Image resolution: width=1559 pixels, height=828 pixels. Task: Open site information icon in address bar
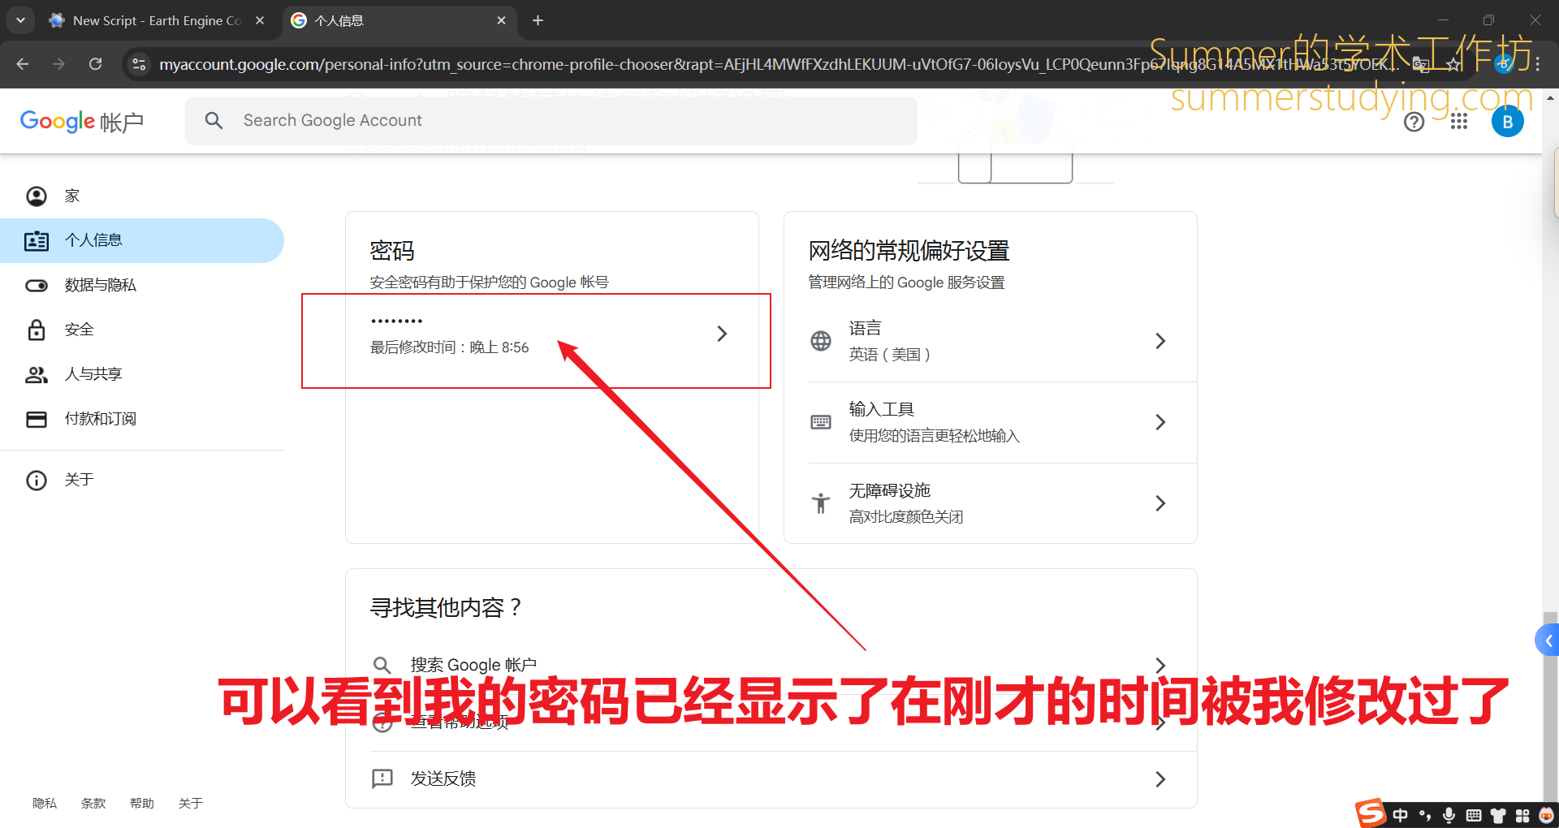coord(139,64)
